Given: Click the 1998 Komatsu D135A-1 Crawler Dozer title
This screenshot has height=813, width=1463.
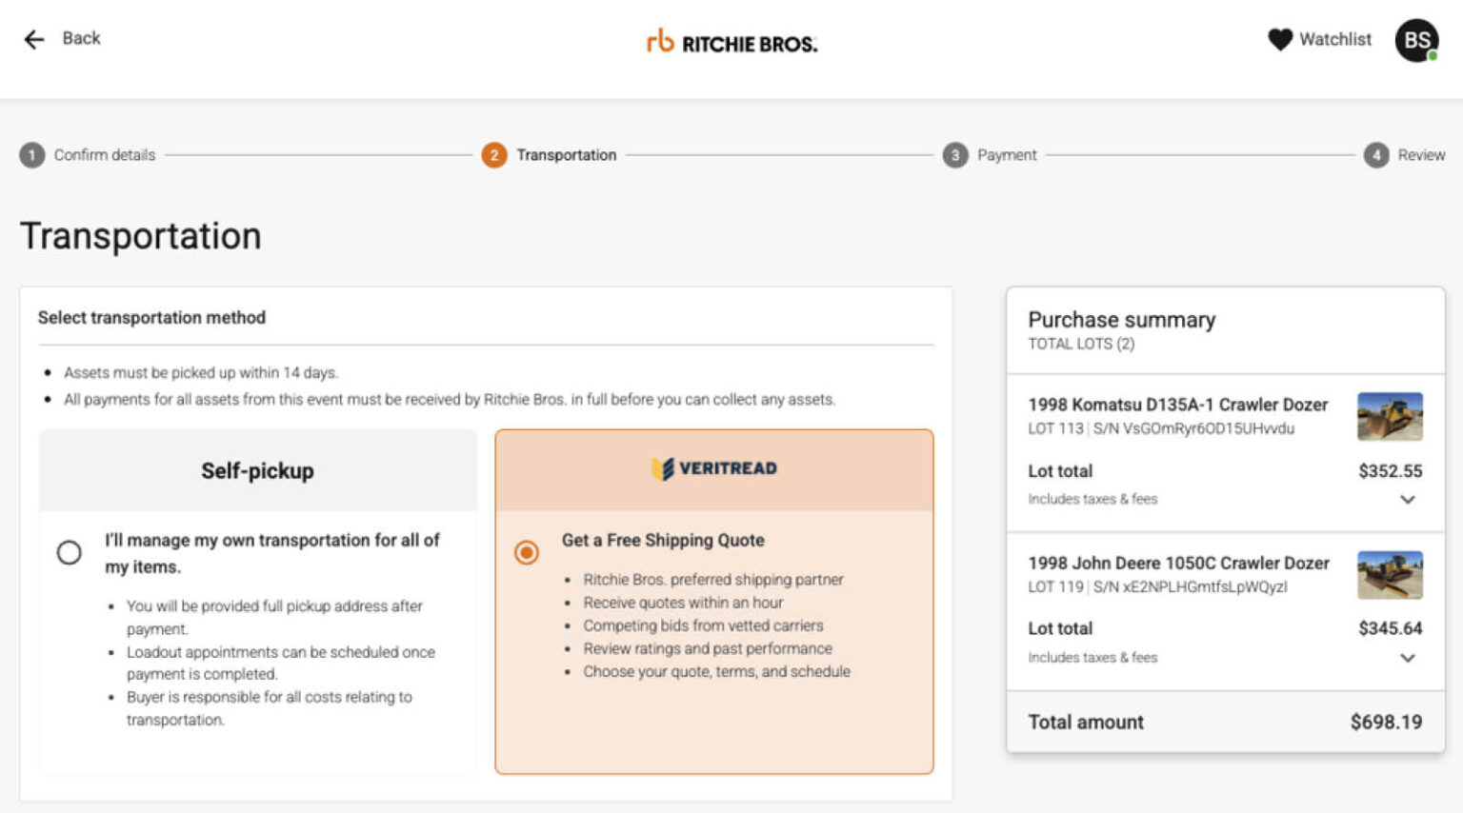Looking at the screenshot, I should click(x=1177, y=405).
